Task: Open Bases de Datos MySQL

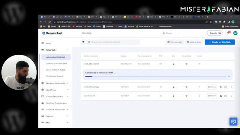Action: pyautogui.click(x=56, y=70)
